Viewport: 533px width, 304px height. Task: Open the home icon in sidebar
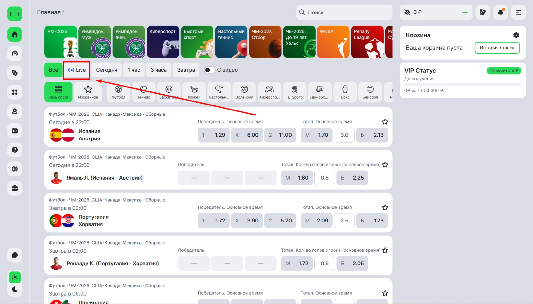[15, 35]
